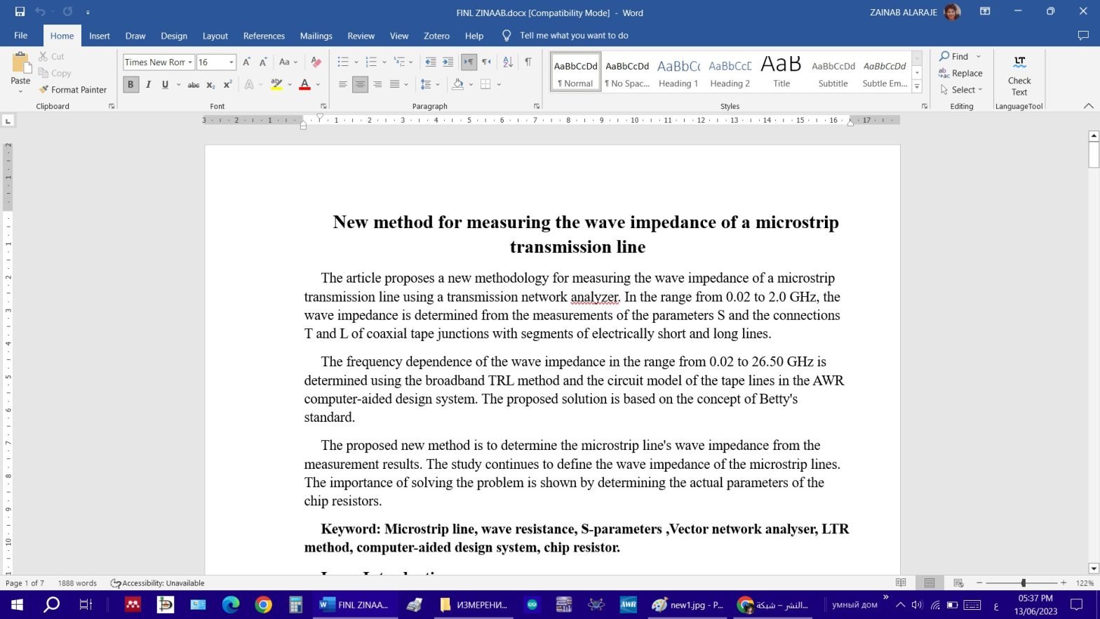The height and width of the screenshot is (619, 1100).
Task: Toggle Show/Hide paragraph marks
Action: point(528,62)
